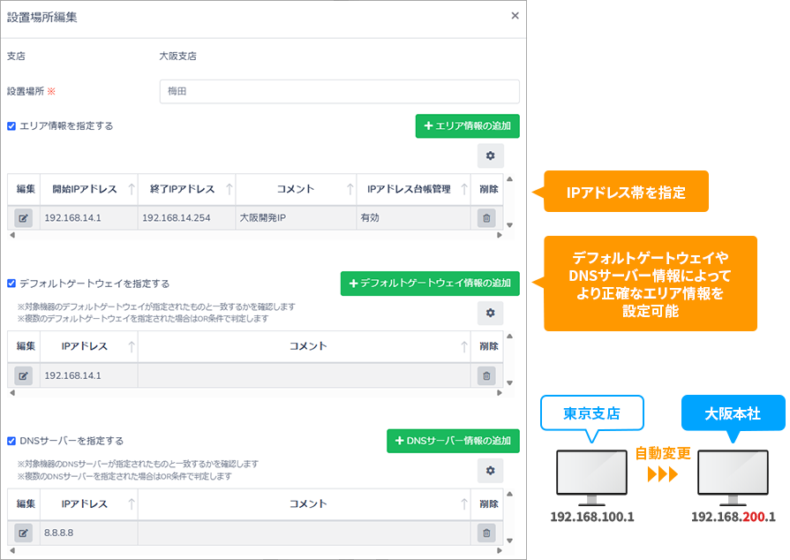Image resolution: width=790 pixels, height=560 pixels.
Task: Close the 設置場所編集 dialog
Action: (x=515, y=16)
